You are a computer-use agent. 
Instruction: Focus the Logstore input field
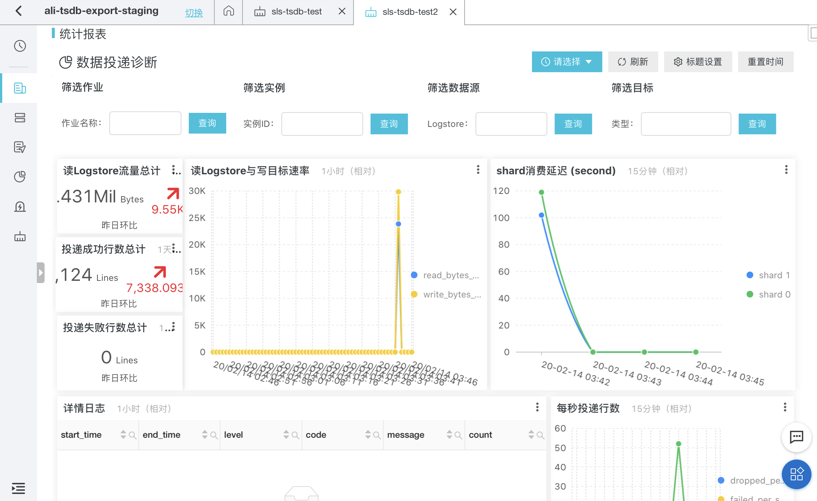[x=511, y=124]
